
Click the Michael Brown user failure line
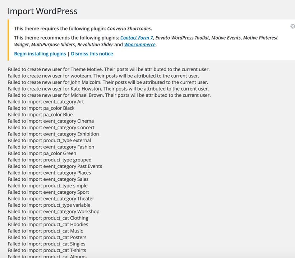coord(109,95)
